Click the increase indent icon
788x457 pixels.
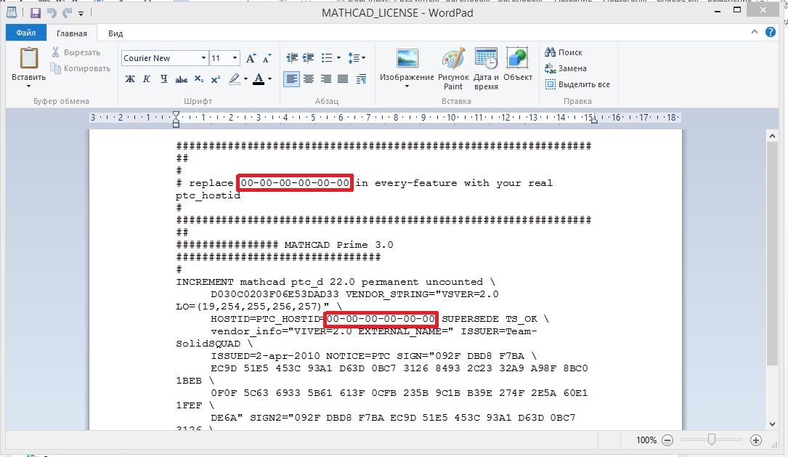[308, 58]
